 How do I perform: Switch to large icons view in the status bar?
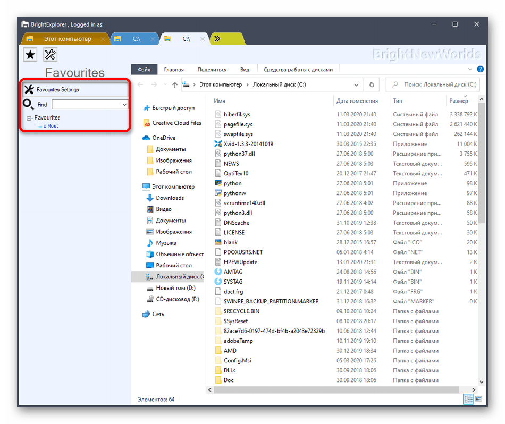(x=478, y=399)
